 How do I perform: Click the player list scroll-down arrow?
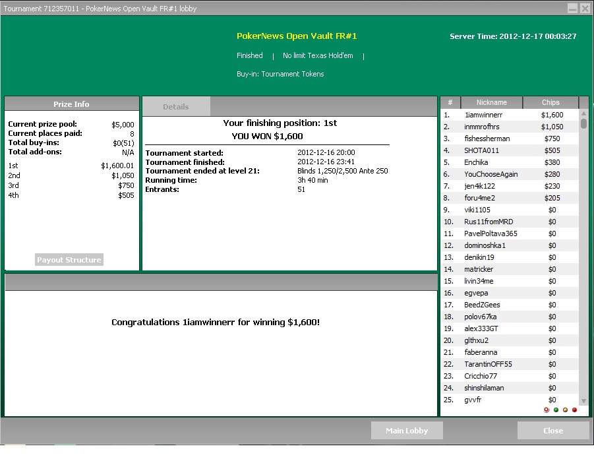pos(583,400)
